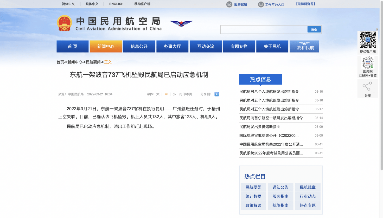This screenshot has height=218, width=383.
Task: Switch to 繁体中文 language
Action: point(92,4)
